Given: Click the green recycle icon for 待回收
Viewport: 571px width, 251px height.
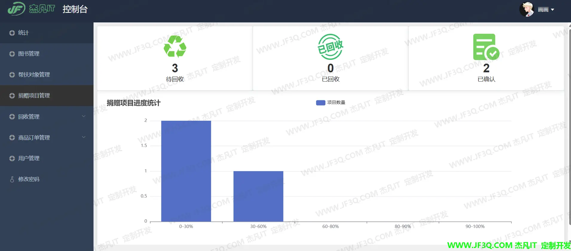Looking at the screenshot, I should 175,47.
